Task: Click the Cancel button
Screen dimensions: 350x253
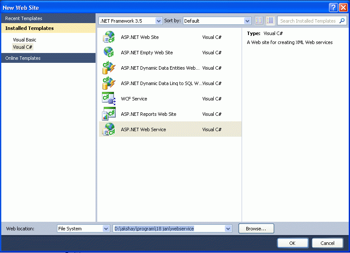Action: [327, 243]
